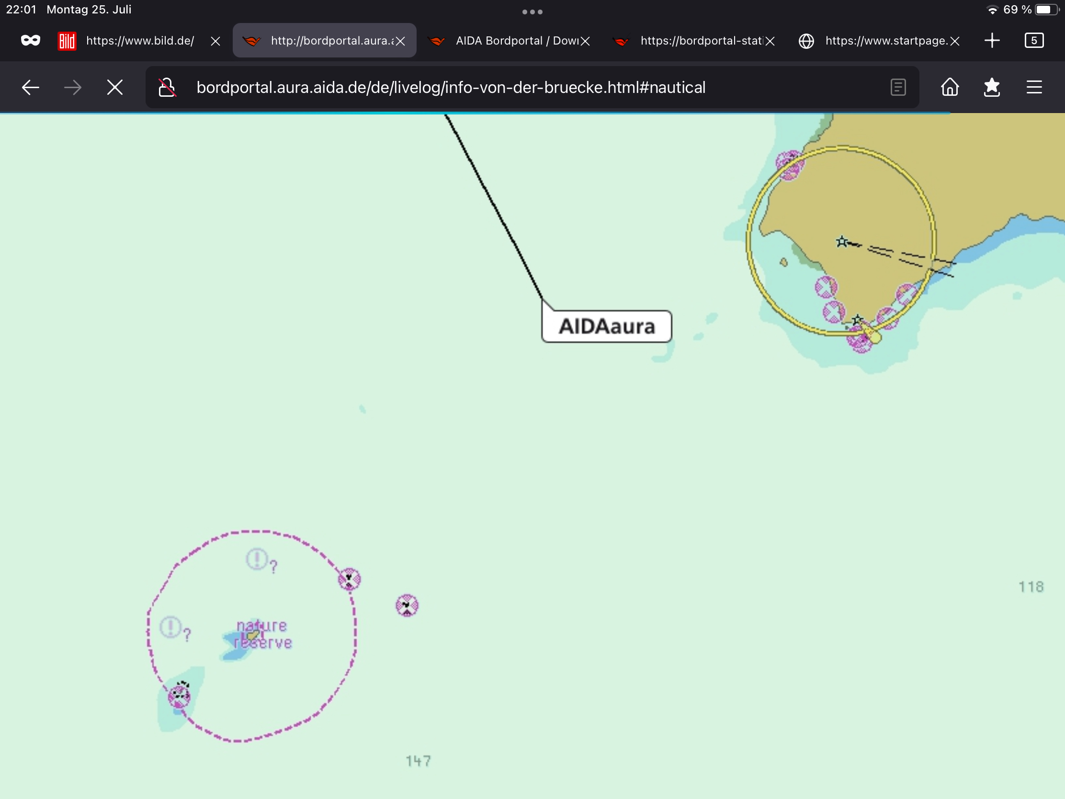
Task: Open reader view icon
Action: 898,87
